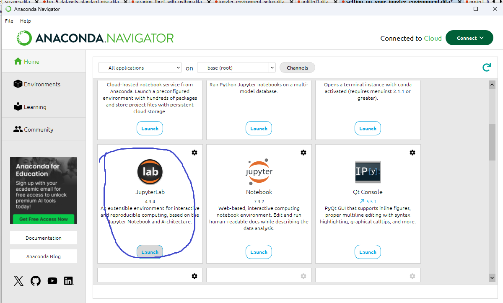Click the refresh icon in top right
Image resolution: width=503 pixels, height=303 pixels.
coord(486,67)
